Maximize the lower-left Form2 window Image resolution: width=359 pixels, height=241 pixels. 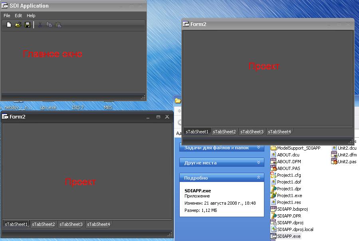pos(158,117)
